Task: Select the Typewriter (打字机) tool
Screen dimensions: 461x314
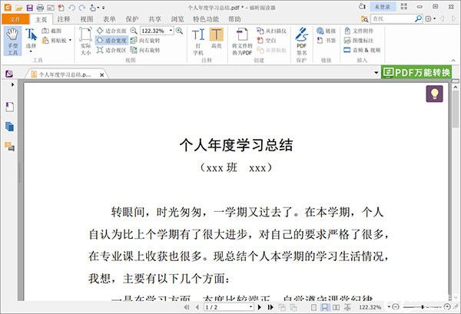Action: tap(198, 41)
